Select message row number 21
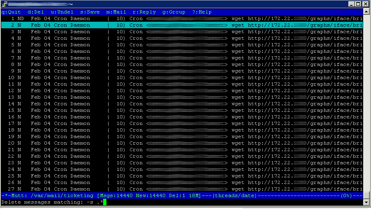 pos(182,150)
